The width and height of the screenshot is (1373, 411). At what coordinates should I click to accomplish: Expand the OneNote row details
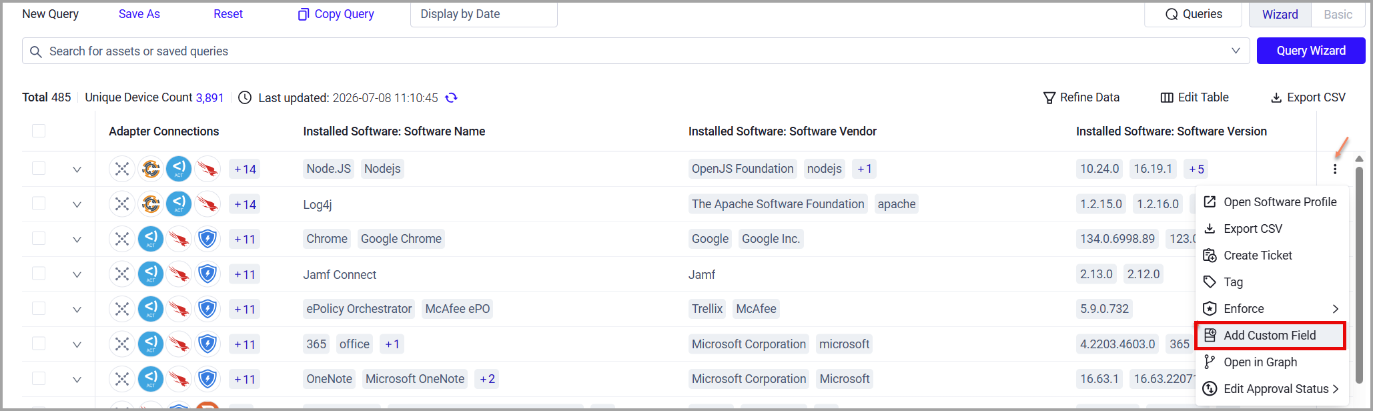(x=77, y=380)
